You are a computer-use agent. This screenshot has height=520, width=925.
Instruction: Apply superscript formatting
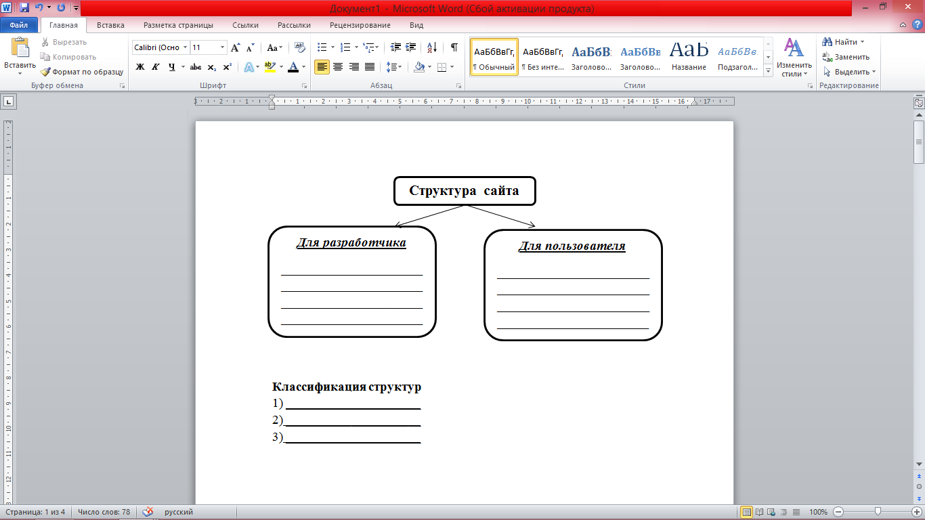(227, 67)
